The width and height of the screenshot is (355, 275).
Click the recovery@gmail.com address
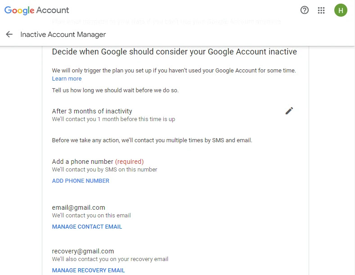pyautogui.click(x=83, y=251)
